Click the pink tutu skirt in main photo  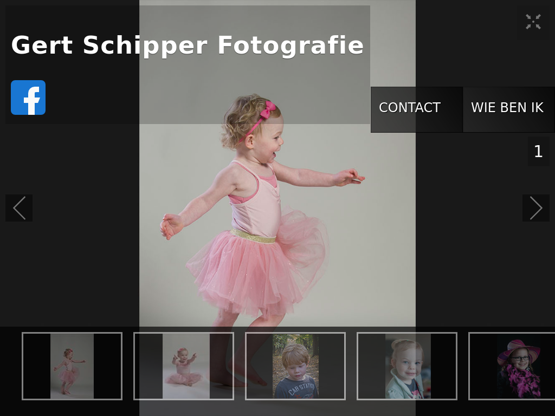click(255, 271)
